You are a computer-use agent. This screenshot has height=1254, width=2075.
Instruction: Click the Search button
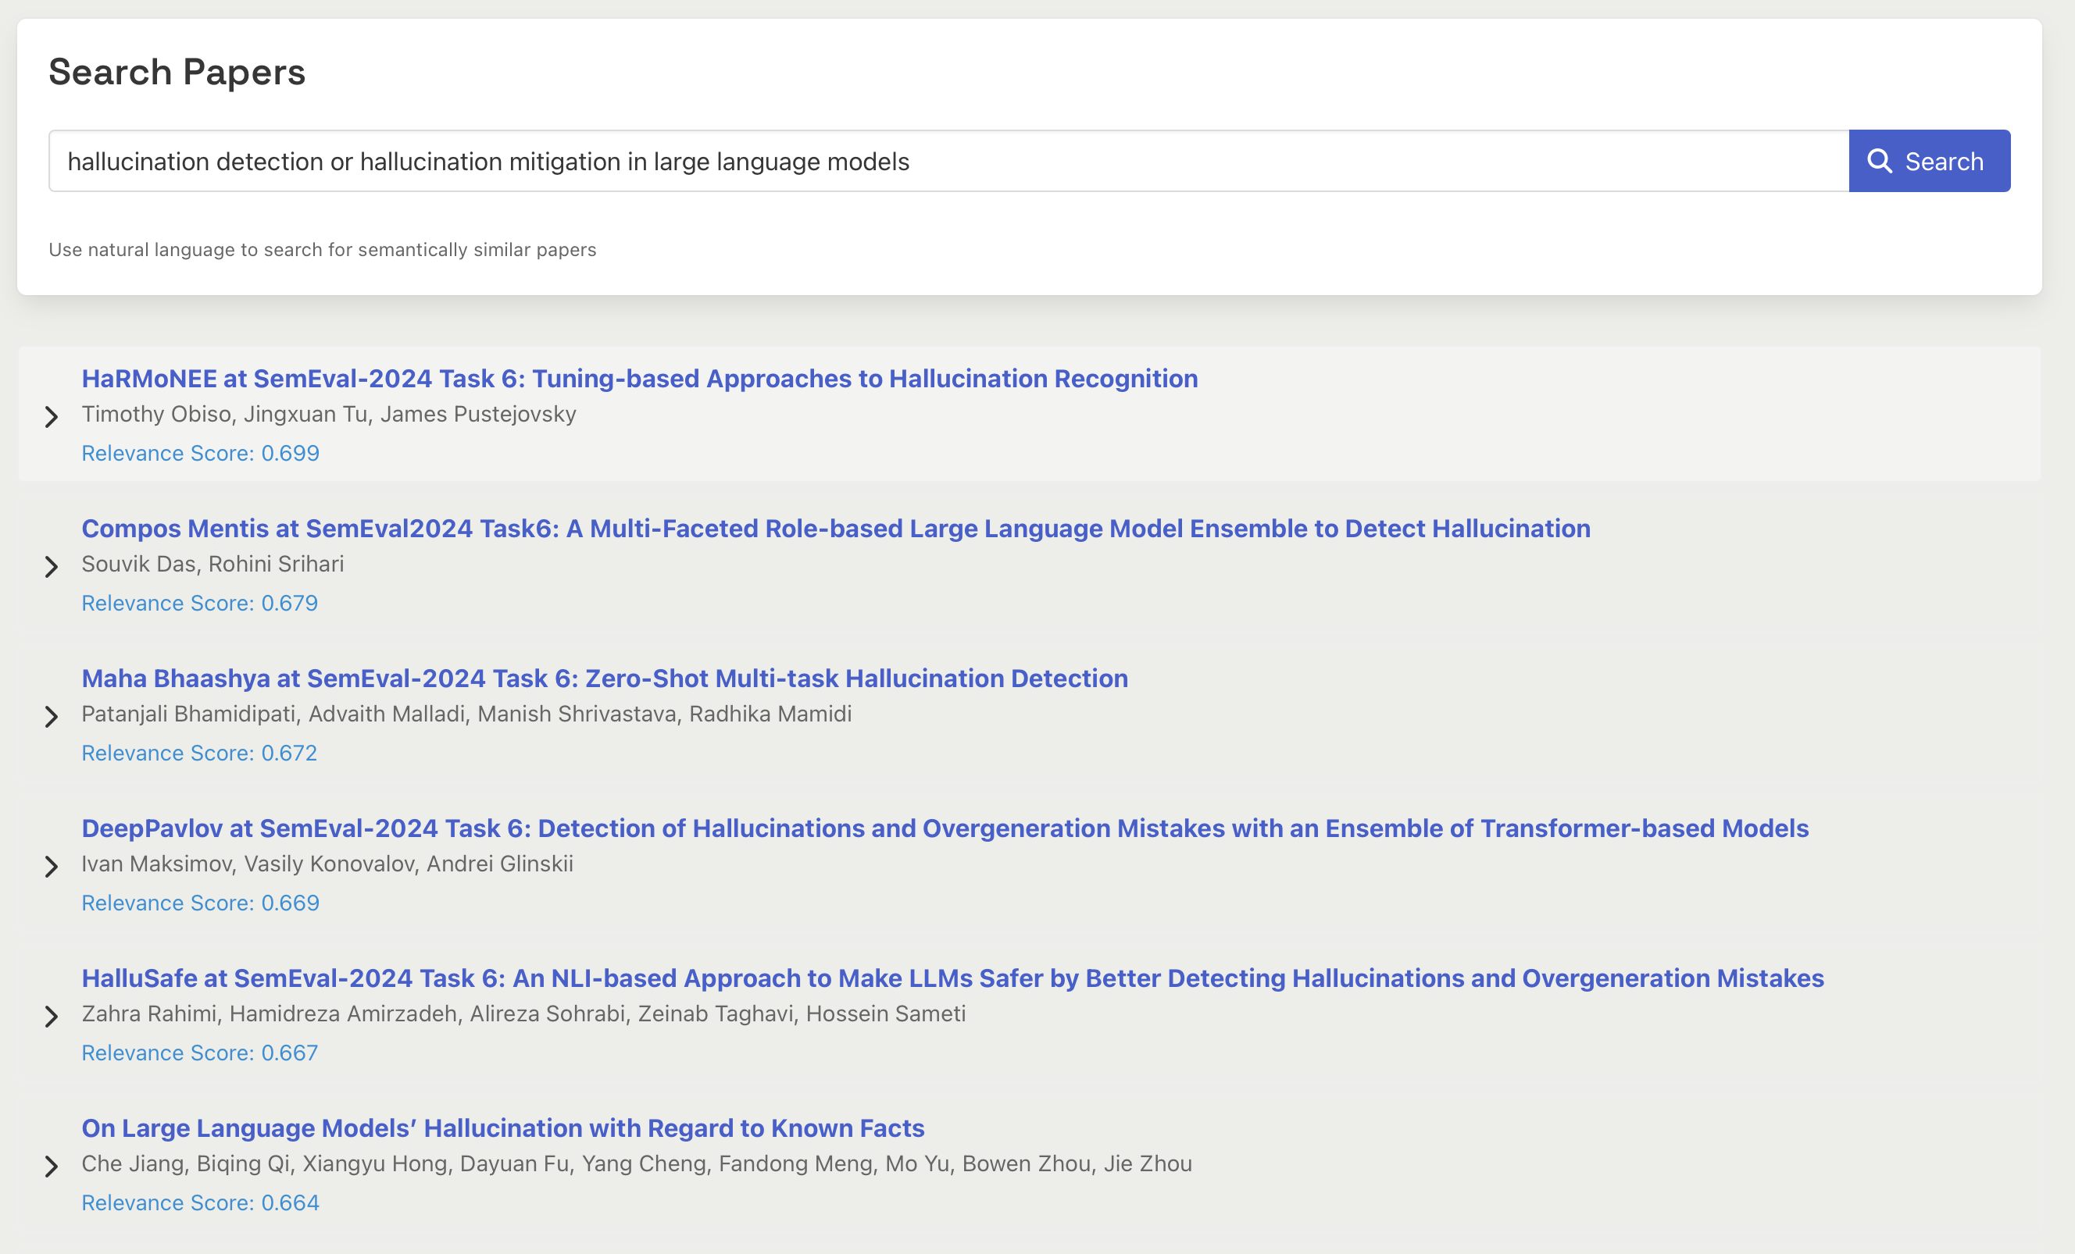pyautogui.click(x=1930, y=161)
